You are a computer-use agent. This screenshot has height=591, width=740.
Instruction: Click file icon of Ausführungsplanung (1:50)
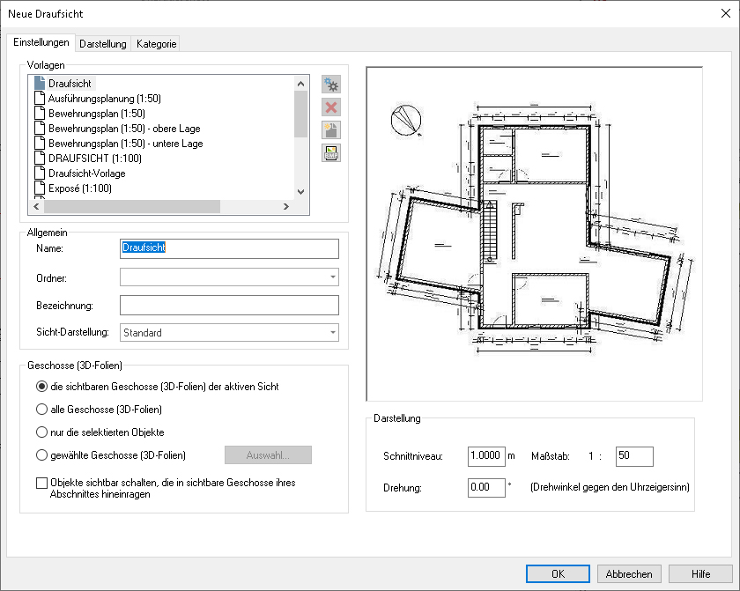pyautogui.click(x=40, y=98)
